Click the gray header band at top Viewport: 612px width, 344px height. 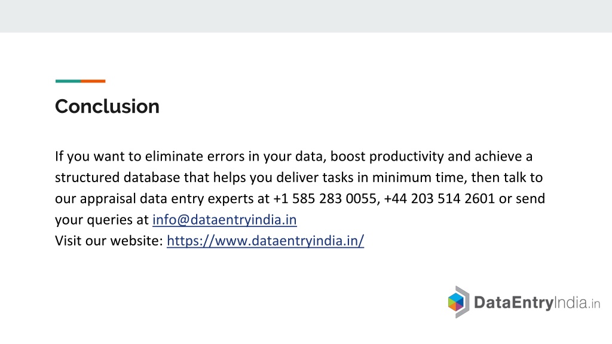pyautogui.click(x=306, y=16)
